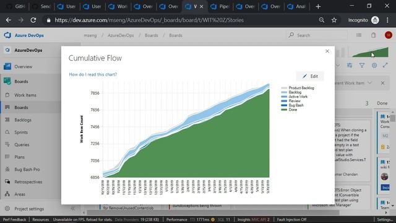Select the Boards hub icon in sidebar

(x=7, y=81)
